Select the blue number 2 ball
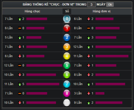The width and height of the screenshot is (134, 110). pyautogui.click(x=67, y=37)
